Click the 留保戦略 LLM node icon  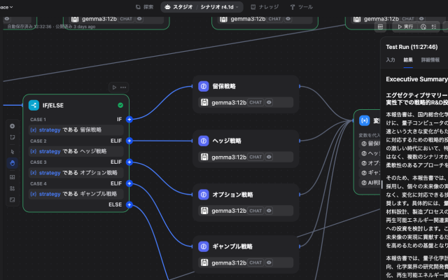[204, 87]
